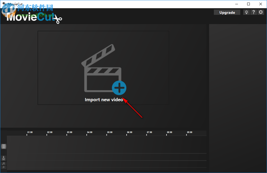
Task: Jump to the 02:00 timeline marker
Action: pyautogui.click(x=50, y=132)
